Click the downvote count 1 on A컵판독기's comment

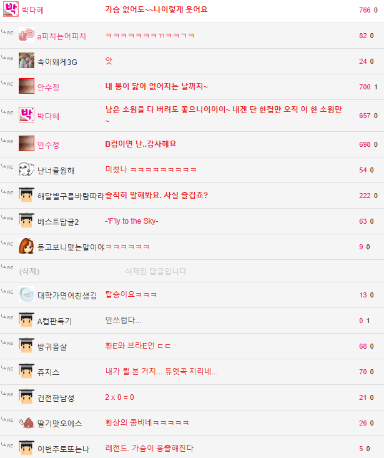pyautogui.click(x=368, y=321)
